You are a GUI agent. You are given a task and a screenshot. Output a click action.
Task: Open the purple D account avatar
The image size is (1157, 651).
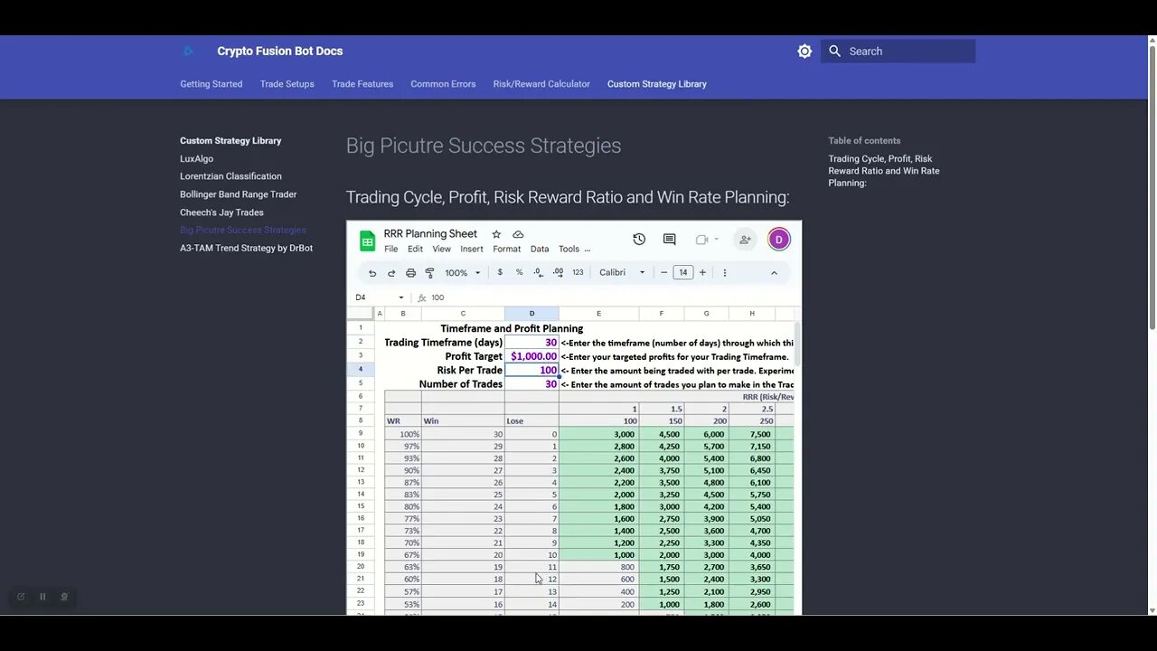pyautogui.click(x=779, y=240)
